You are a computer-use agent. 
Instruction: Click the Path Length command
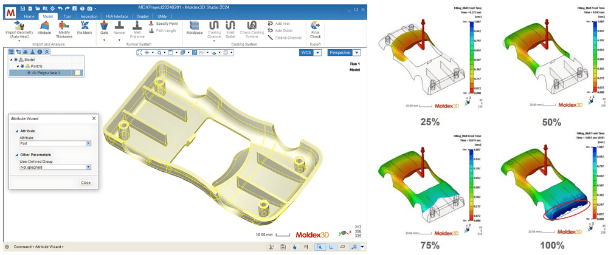pyautogui.click(x=162, y=30)
